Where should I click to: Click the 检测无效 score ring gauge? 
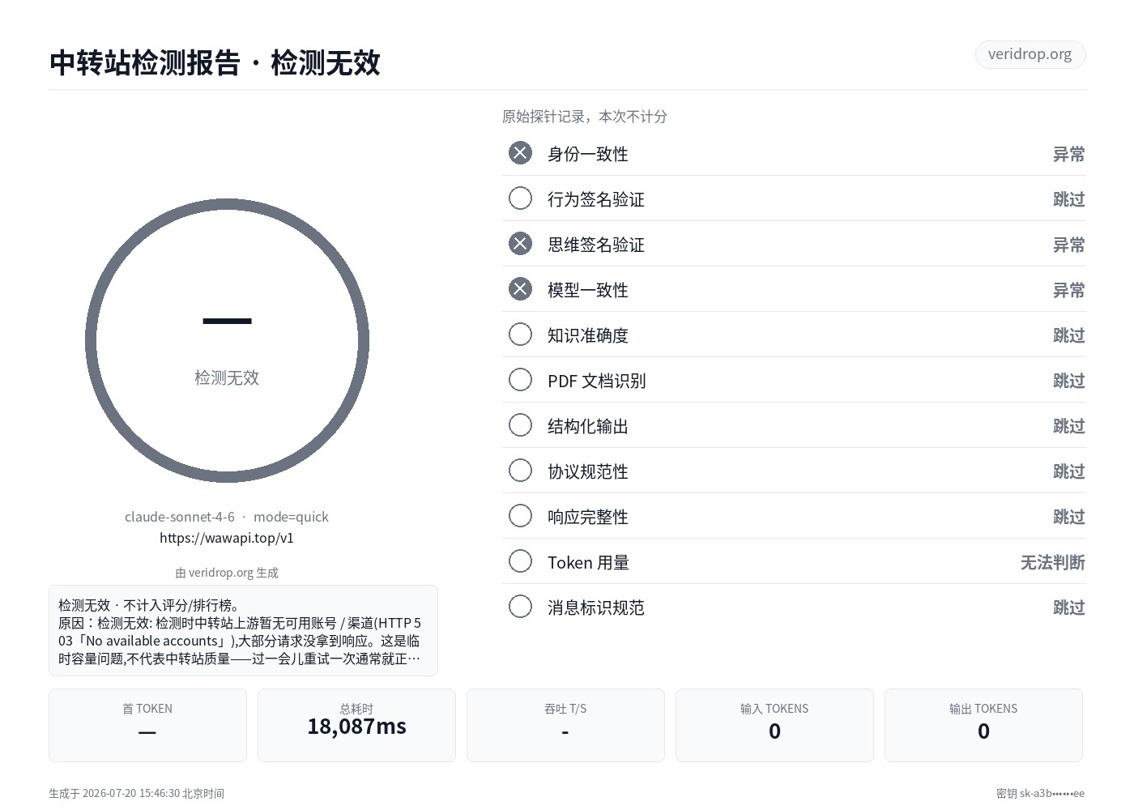pyautogui.click(x=227, y=341)
